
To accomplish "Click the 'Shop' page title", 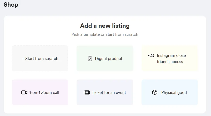I will tap(11, 5).
